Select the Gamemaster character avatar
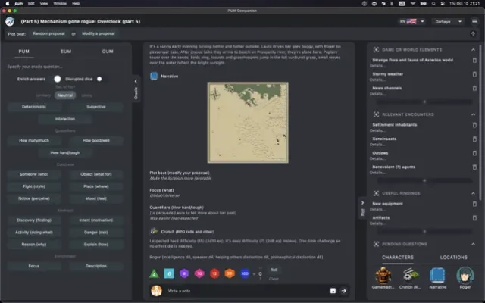 (x=383, y=275)
